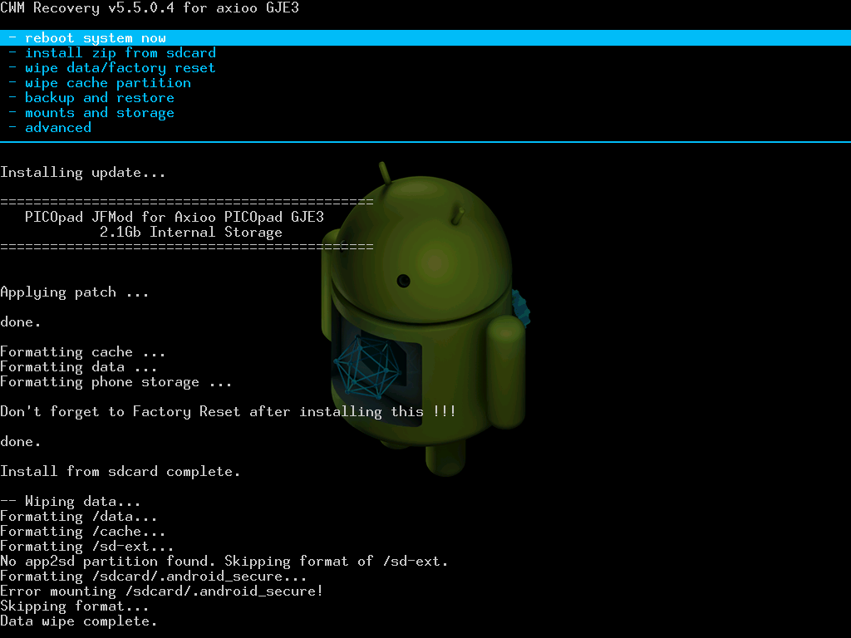The image size is (851, 638).
Task: Open the 'advanced' menu entry
Action: pyautogui.click(x=51, y=128)
